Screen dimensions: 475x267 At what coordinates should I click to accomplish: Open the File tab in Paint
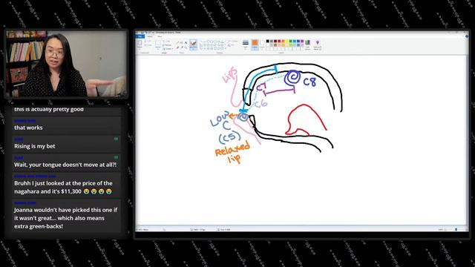(x=140, y=36)
